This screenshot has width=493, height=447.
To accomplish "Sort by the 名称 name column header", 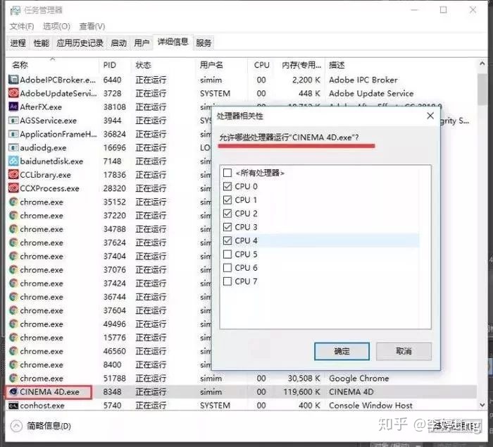I will click(53, 65).
